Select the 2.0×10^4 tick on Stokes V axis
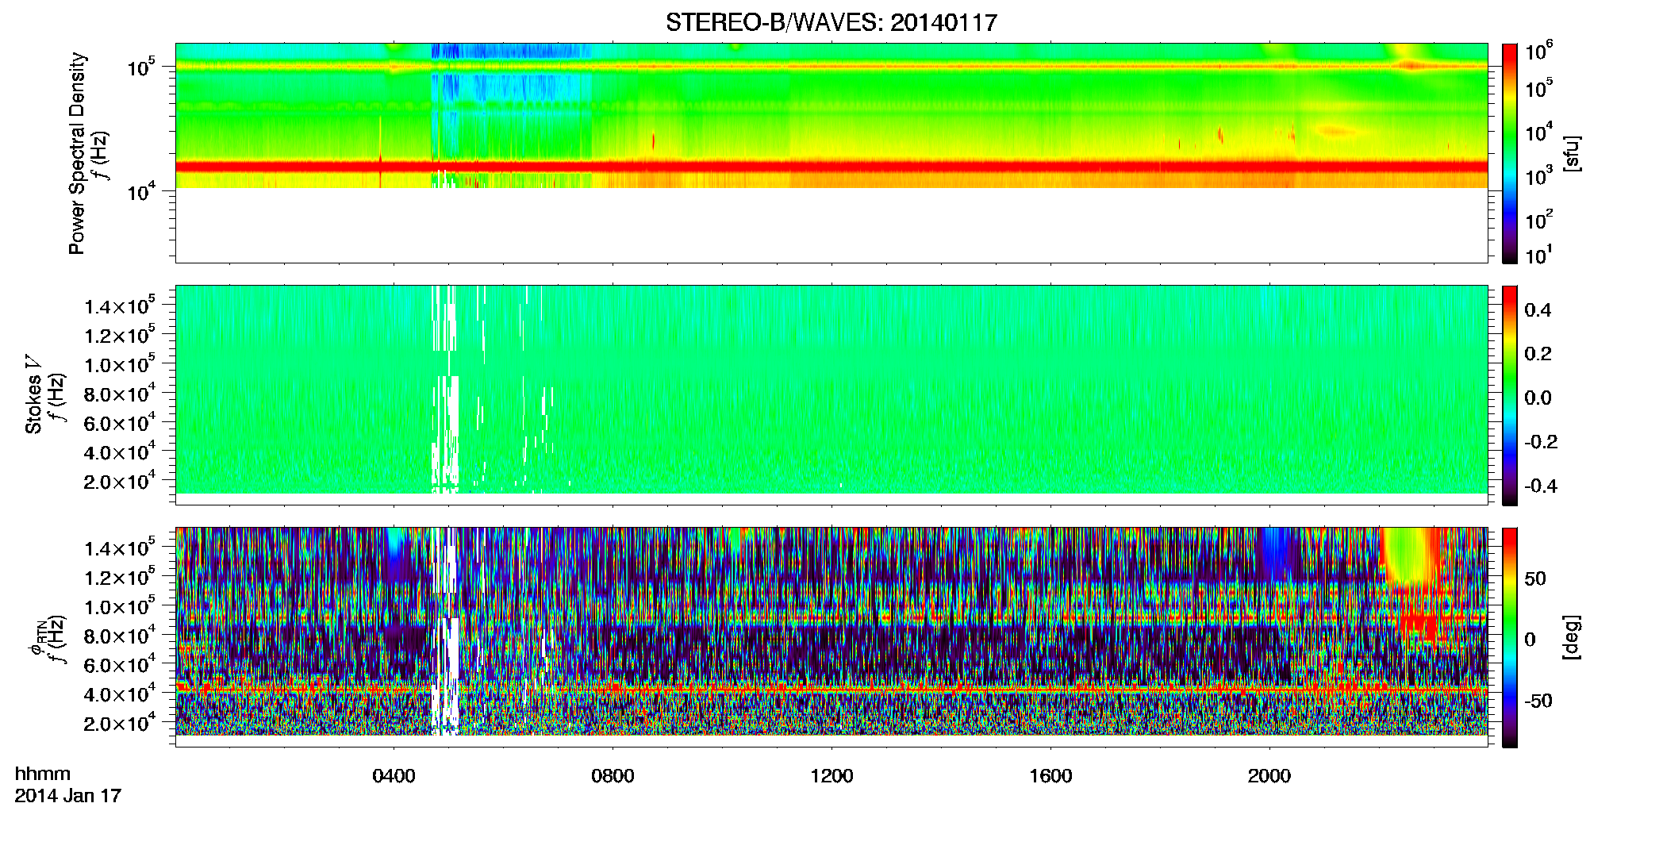1663x857 pixels. tap(120, 482)
